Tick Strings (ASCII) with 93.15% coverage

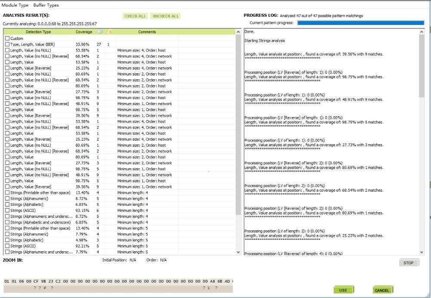coord(7,211)
